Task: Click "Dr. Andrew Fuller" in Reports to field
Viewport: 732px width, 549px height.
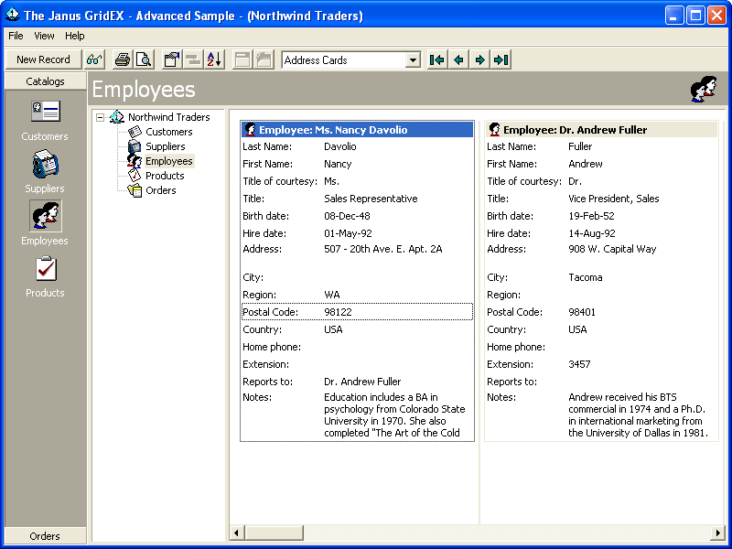Action: click(x=362, y=382)
